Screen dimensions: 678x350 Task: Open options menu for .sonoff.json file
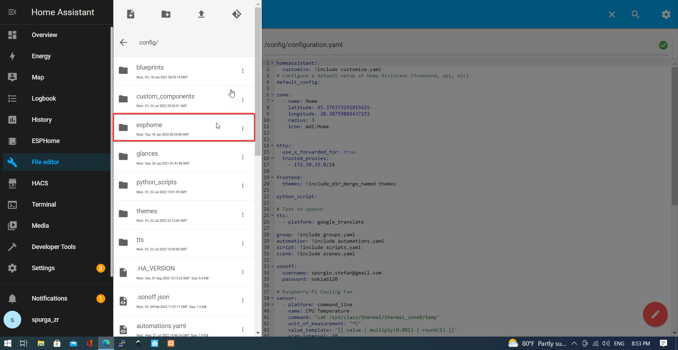click(x=243, y=301)
